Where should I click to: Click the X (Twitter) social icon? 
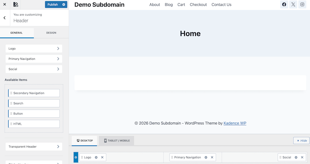[x=293, y=4]
